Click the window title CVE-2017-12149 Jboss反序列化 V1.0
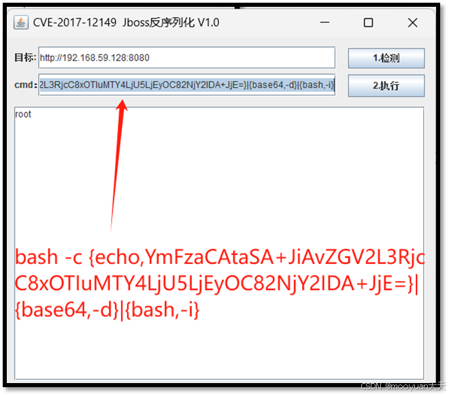The width and height of the screenshot is (449, 396). click(126, 22)
